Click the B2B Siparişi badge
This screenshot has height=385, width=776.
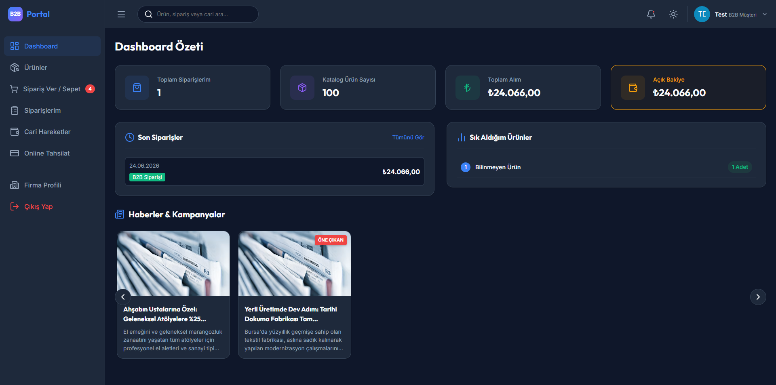click(x=147, y=177)
